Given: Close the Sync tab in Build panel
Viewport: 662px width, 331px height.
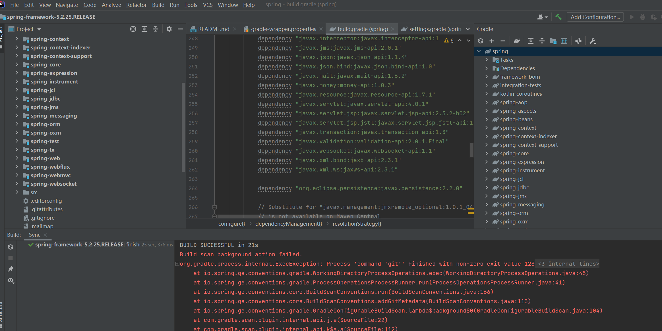Looking at the screenshot, I should (x=45, y=235).
